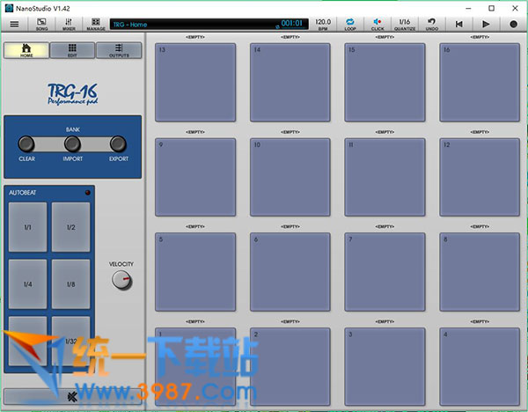Toggle the metronome Click

click(378, 24)
